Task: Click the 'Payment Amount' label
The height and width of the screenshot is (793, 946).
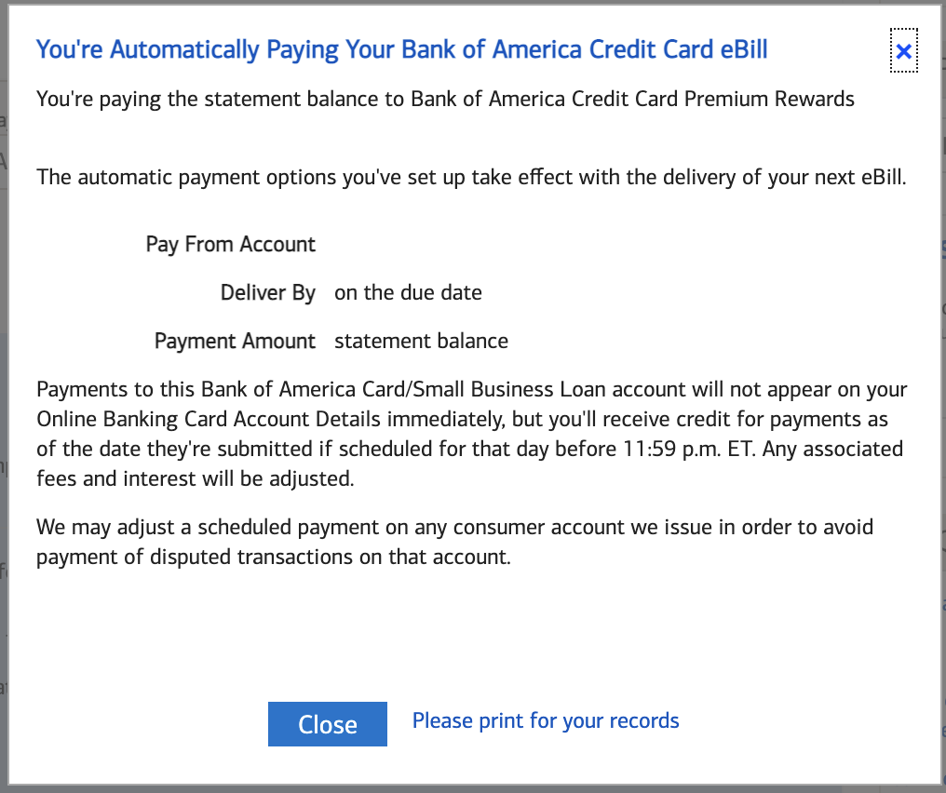Action: coord(235,341)
